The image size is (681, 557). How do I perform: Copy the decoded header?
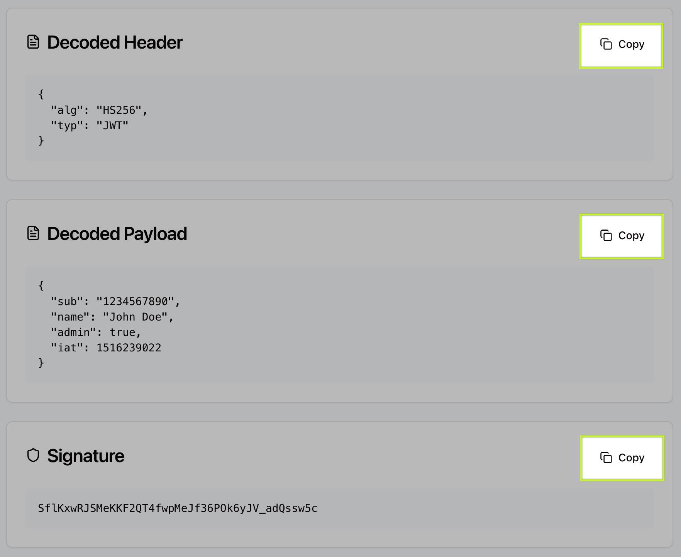(621, 46)
